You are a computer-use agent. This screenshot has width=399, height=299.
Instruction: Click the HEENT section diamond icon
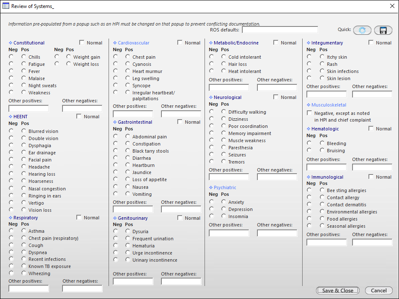(10, 117)
